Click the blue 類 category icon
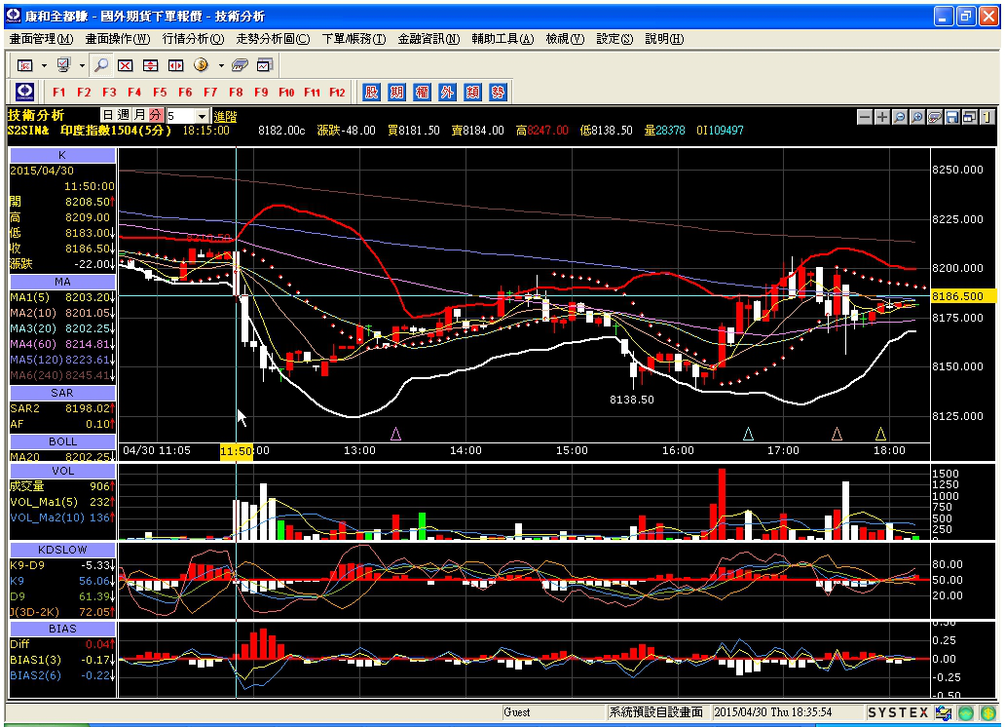The image size is (1005, 727). (472, 92)
